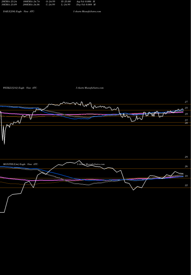Click the Avg Vol reading
The image size is (191, 275).
(x=86, y=1)
